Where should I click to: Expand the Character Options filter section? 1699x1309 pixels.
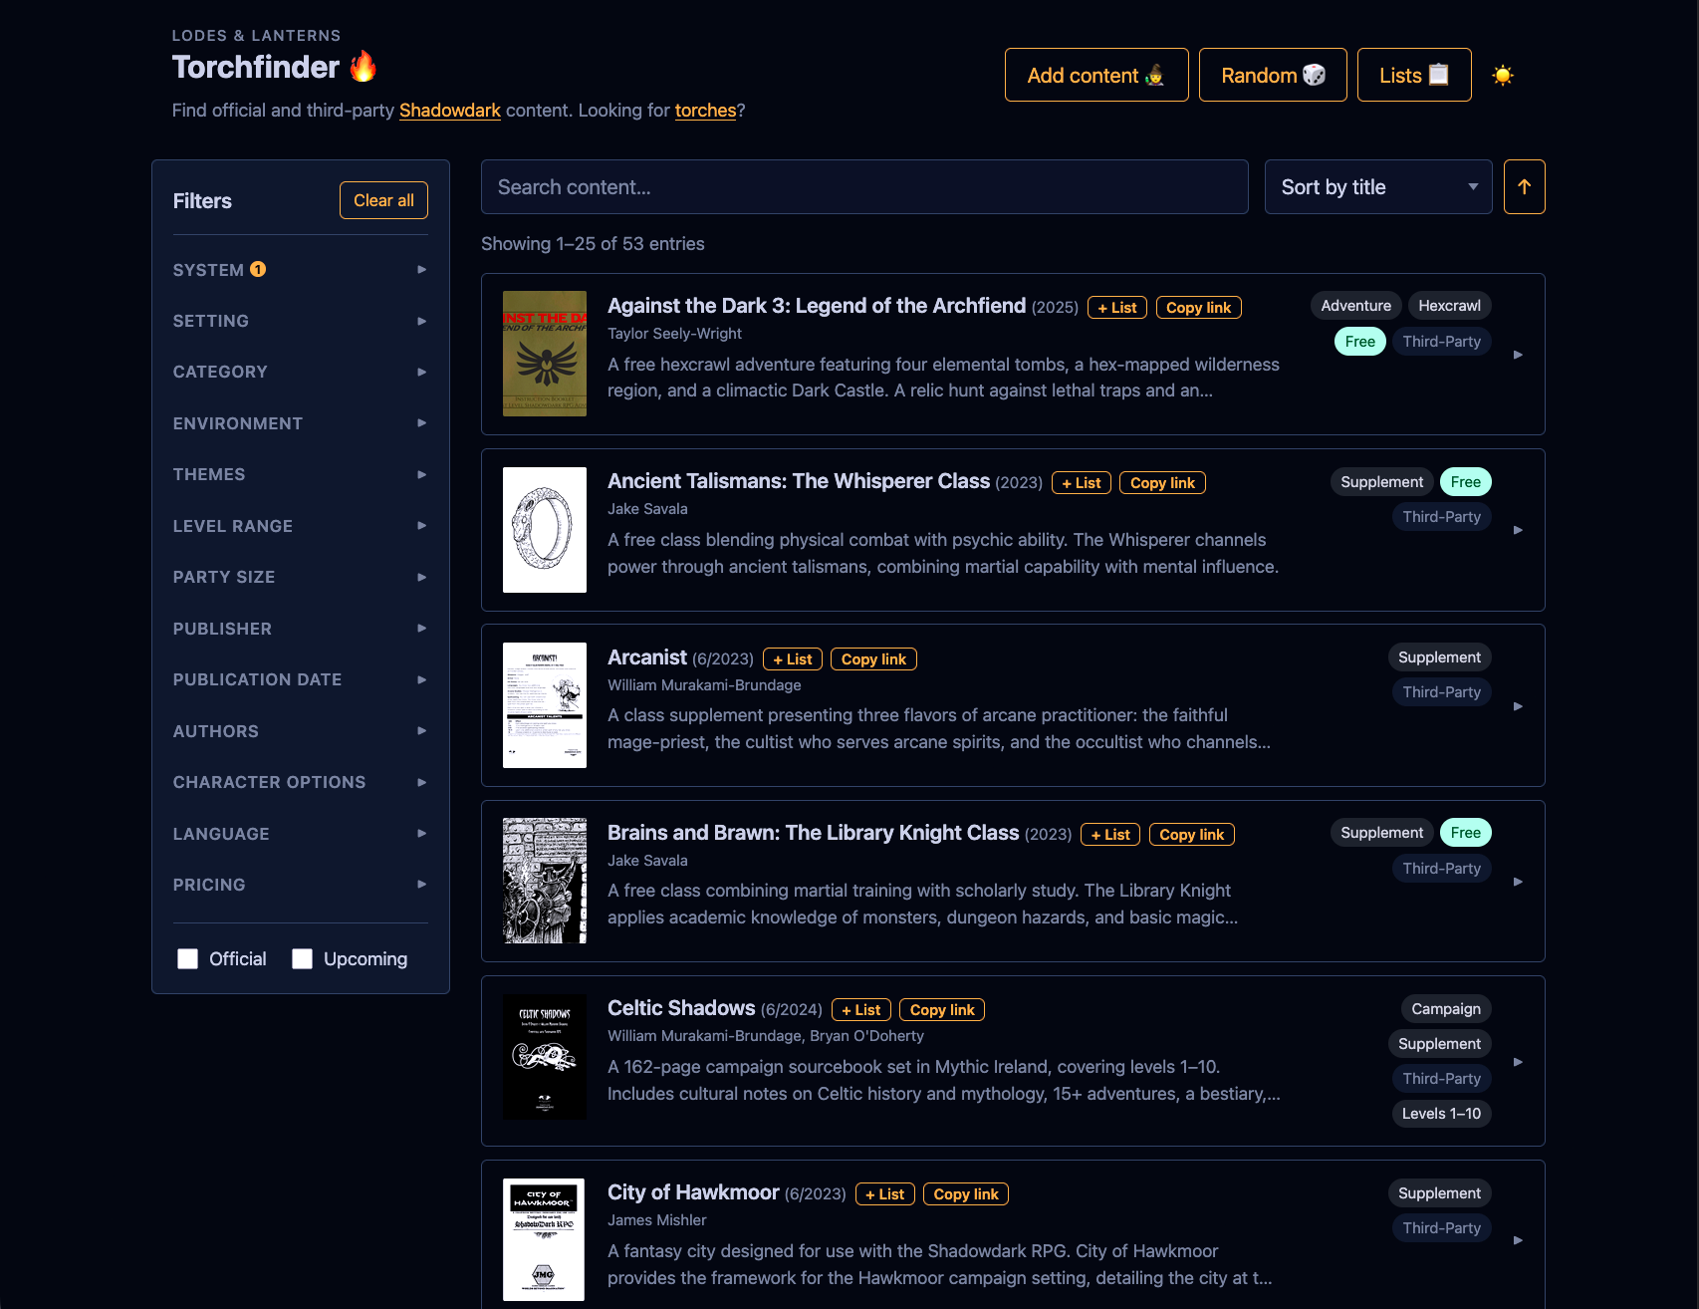pyautogui.click(x=301, y=782)
